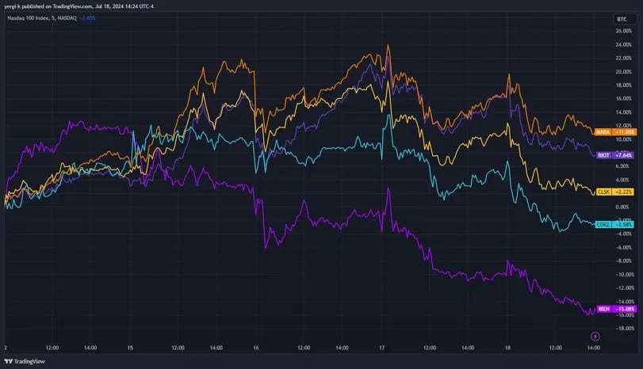This screenshot has width=643, height=369.
Task: Jump to date 16 on time axis
Action: [x=256, y=348]
